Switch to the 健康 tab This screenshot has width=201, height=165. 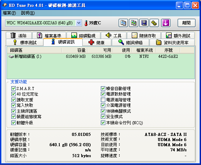pos(97,42)
